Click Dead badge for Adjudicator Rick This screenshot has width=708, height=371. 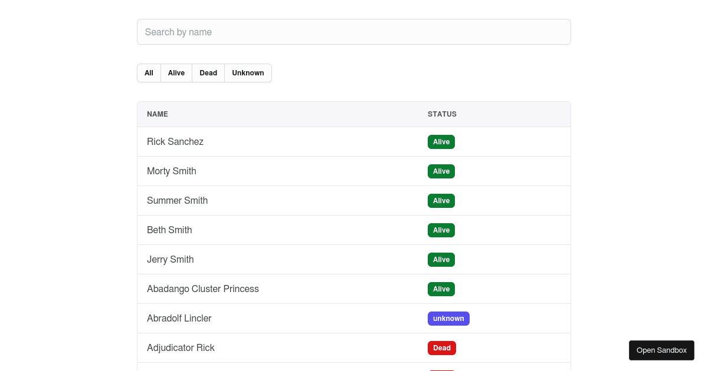442,348
